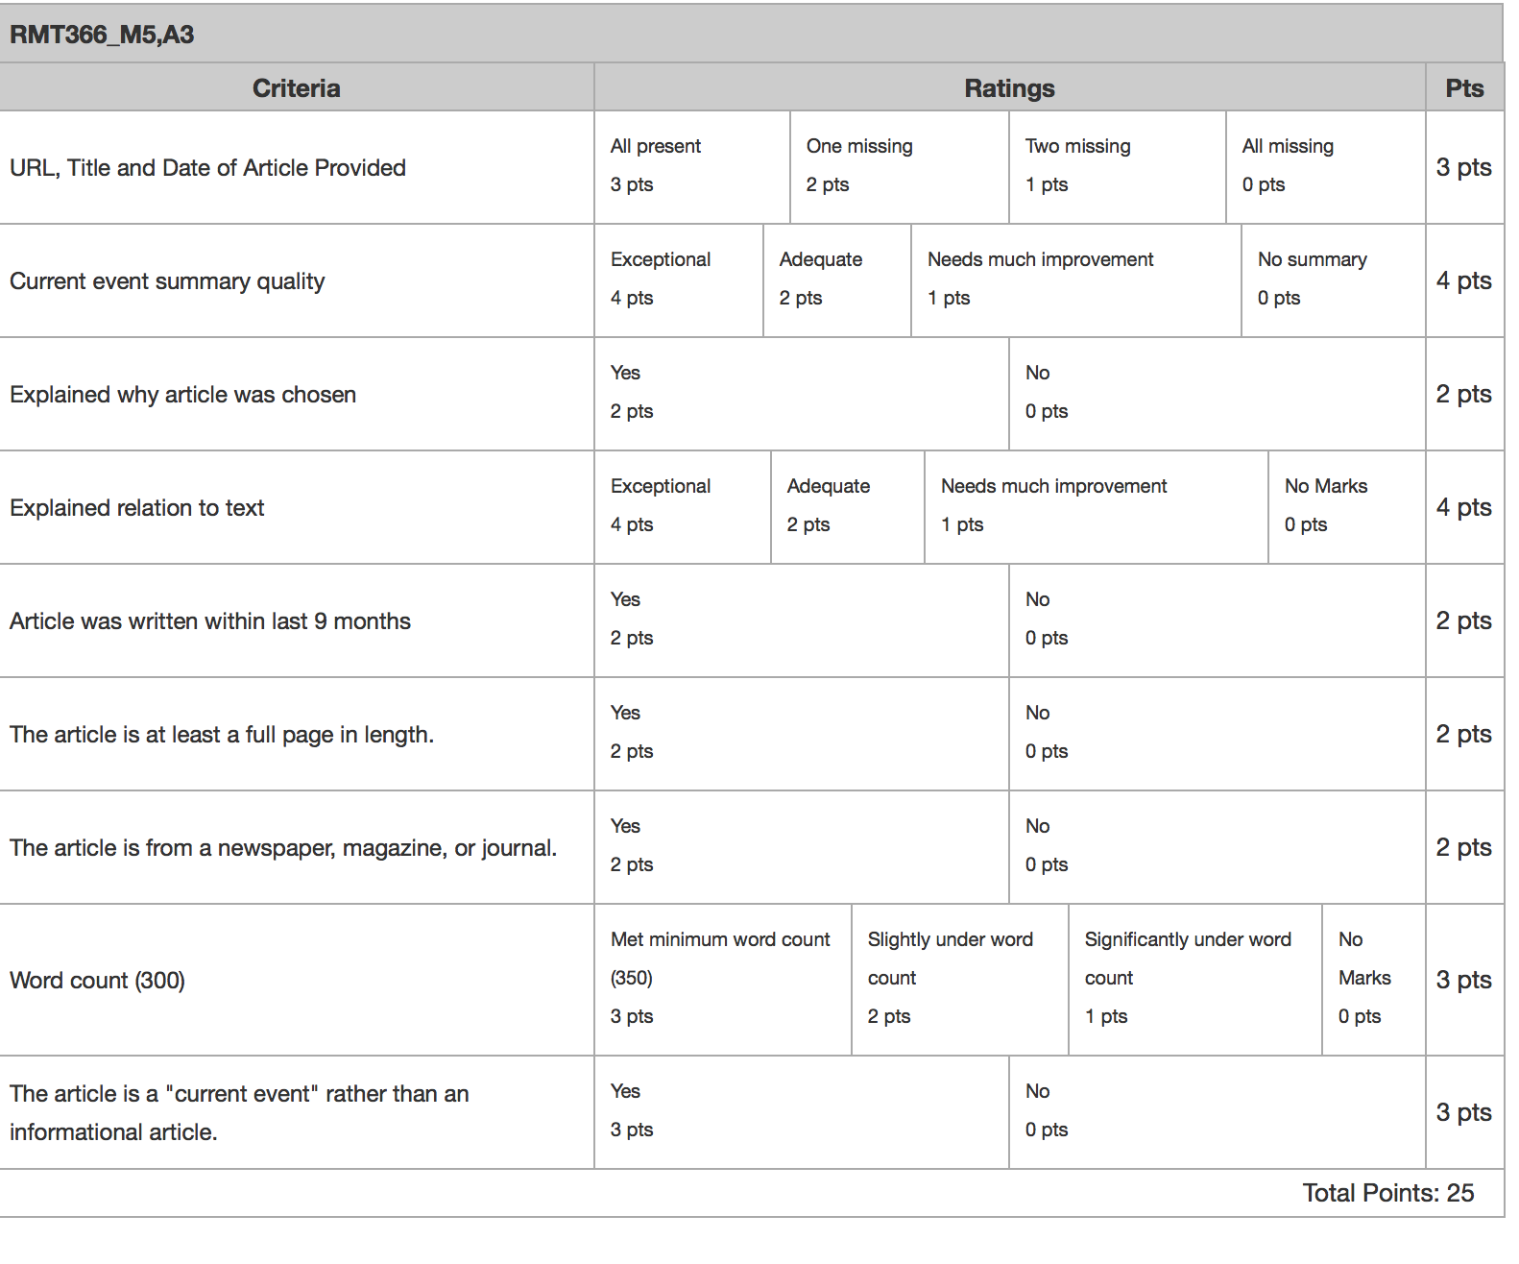Select 'Adequate' for summary quality row
The height and width of the screenshot is (1264, 1519).
tap(837, 280)
